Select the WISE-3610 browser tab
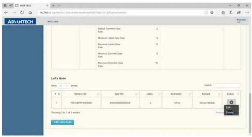Viewport: 252px width, 137px height. click(31, 5)
